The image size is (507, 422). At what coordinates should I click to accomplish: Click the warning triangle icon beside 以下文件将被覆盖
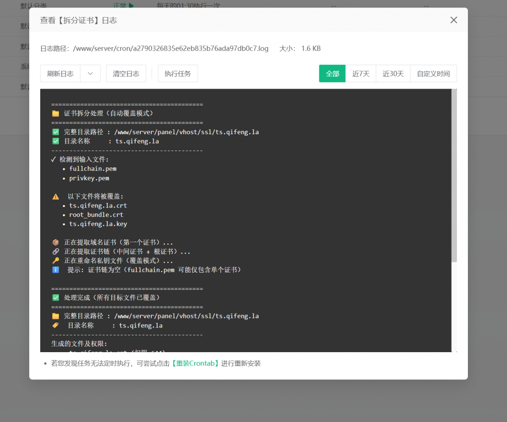coord(55,197)
